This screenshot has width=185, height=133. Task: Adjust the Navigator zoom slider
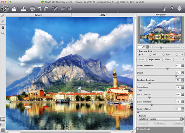pos(161,47)
